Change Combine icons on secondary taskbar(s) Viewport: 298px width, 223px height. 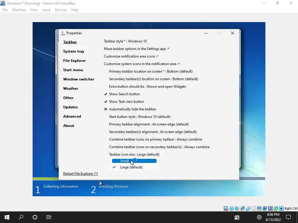(159, 147)
